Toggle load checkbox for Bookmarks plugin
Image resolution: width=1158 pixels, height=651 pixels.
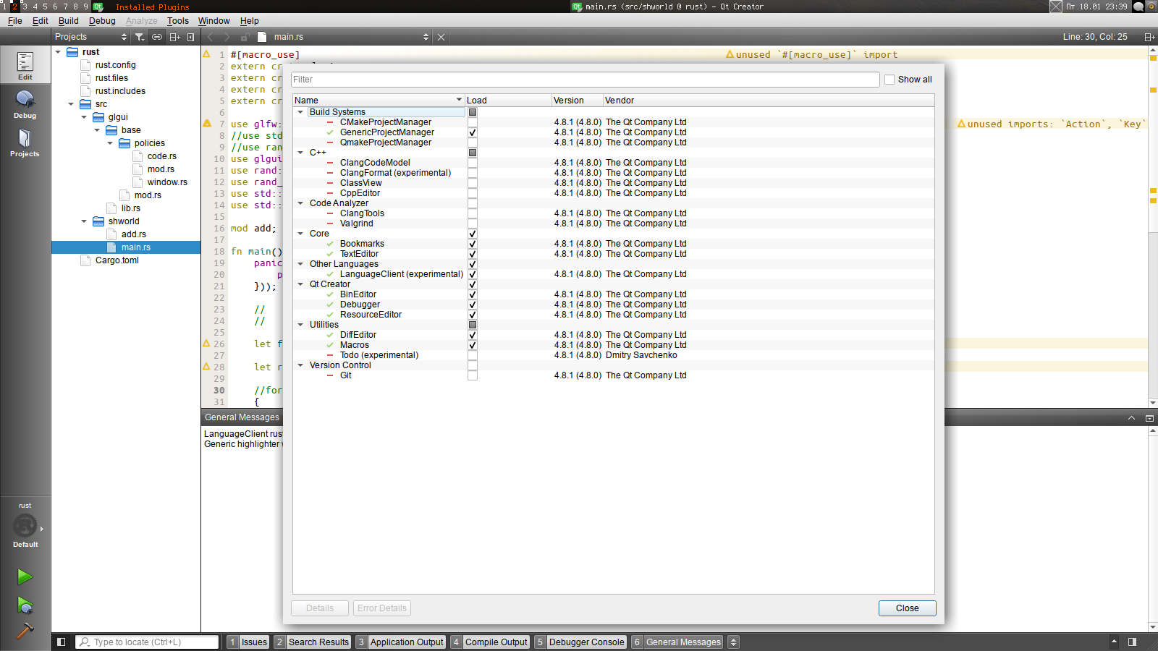[473, 244]
